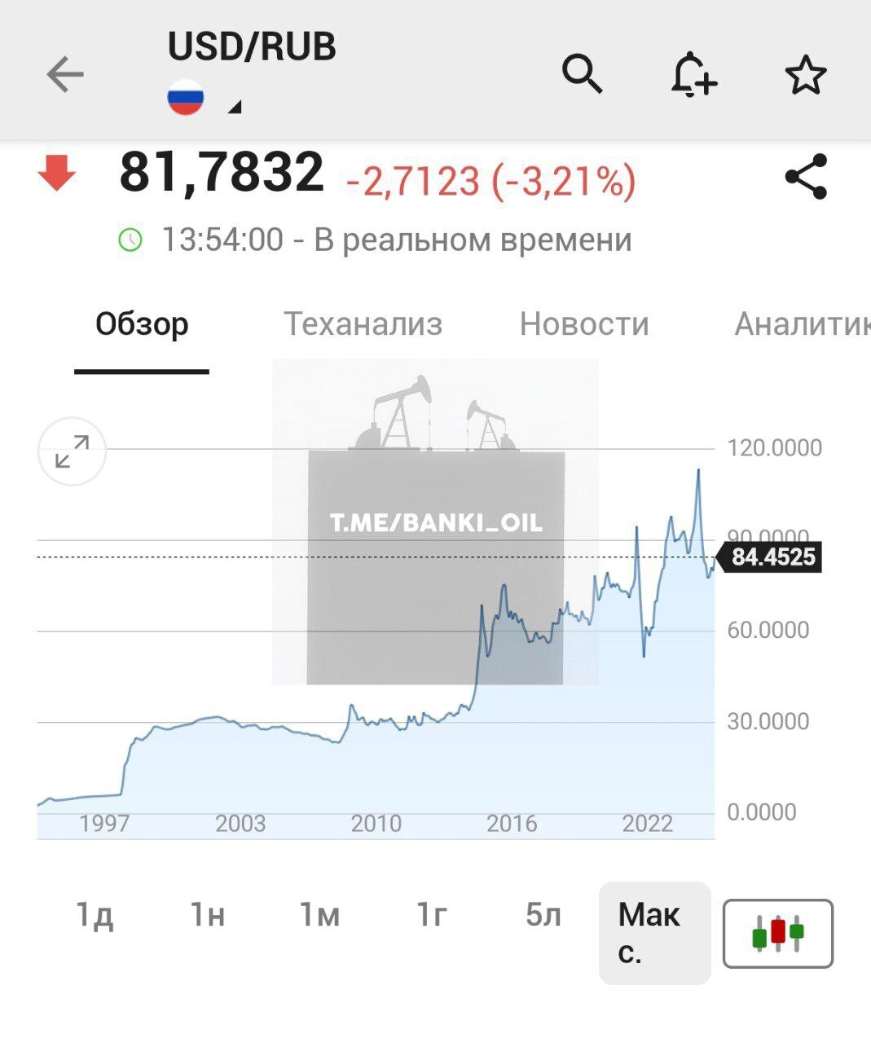871x1043 pixels.
Task: Expand chart to fullscreen
Action: [x=73, y=451]
